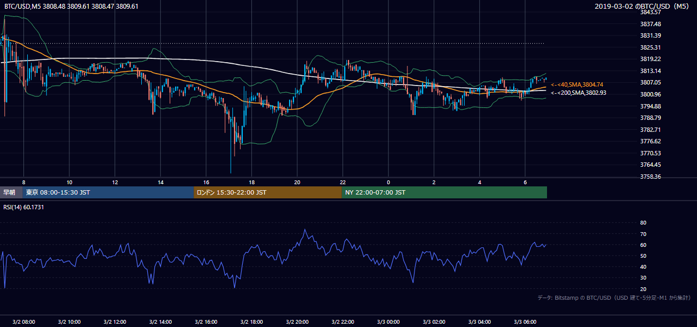Screen dimensions: 697x327
Task: Click the bottom date label 3/3 04:00
Action: 479,322
